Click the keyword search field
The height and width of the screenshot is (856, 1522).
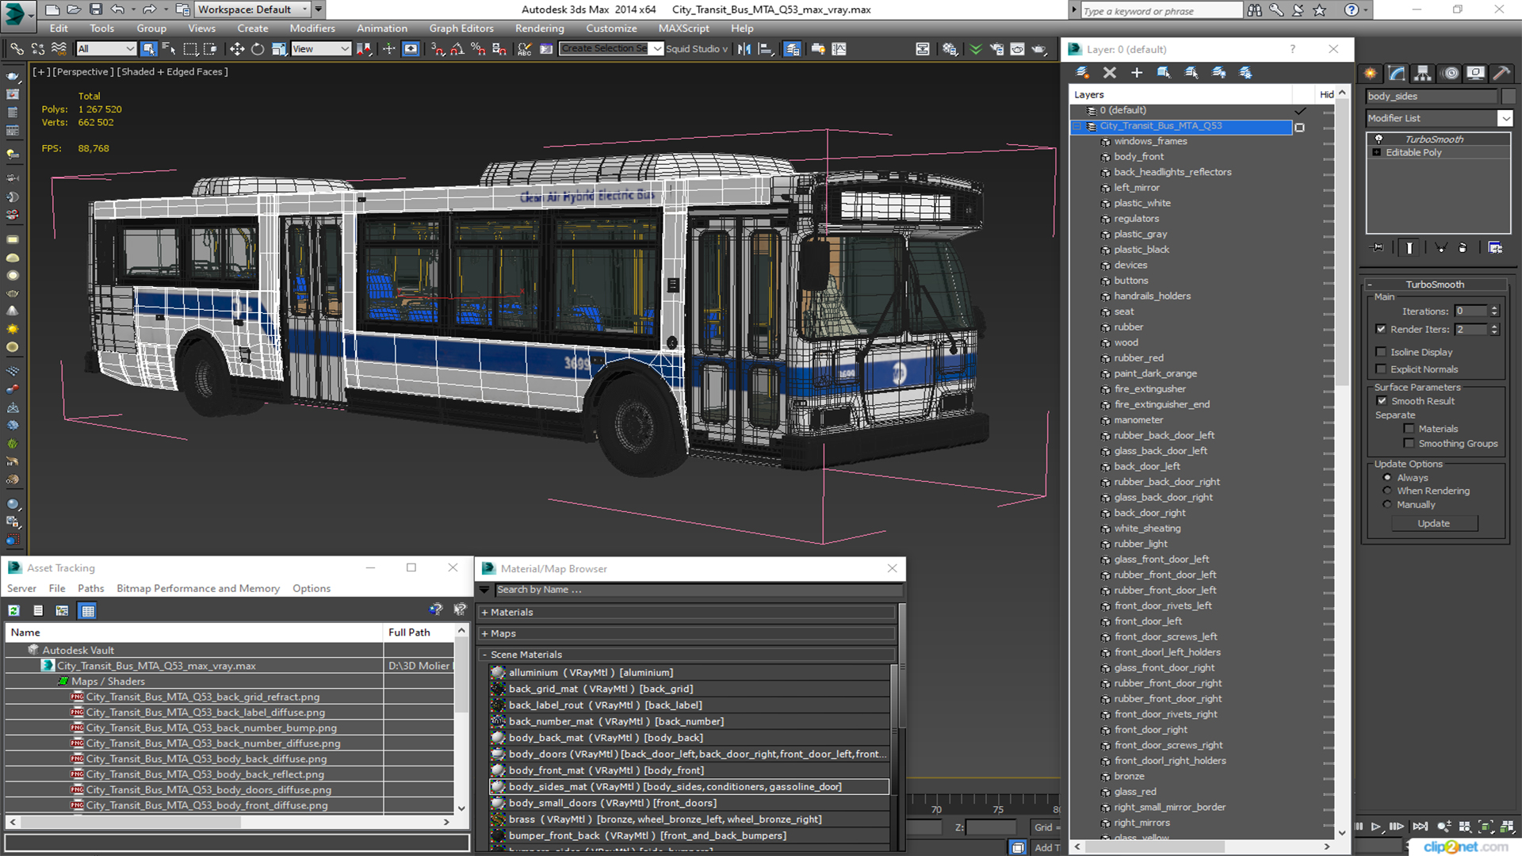(x=1161, y=10)
